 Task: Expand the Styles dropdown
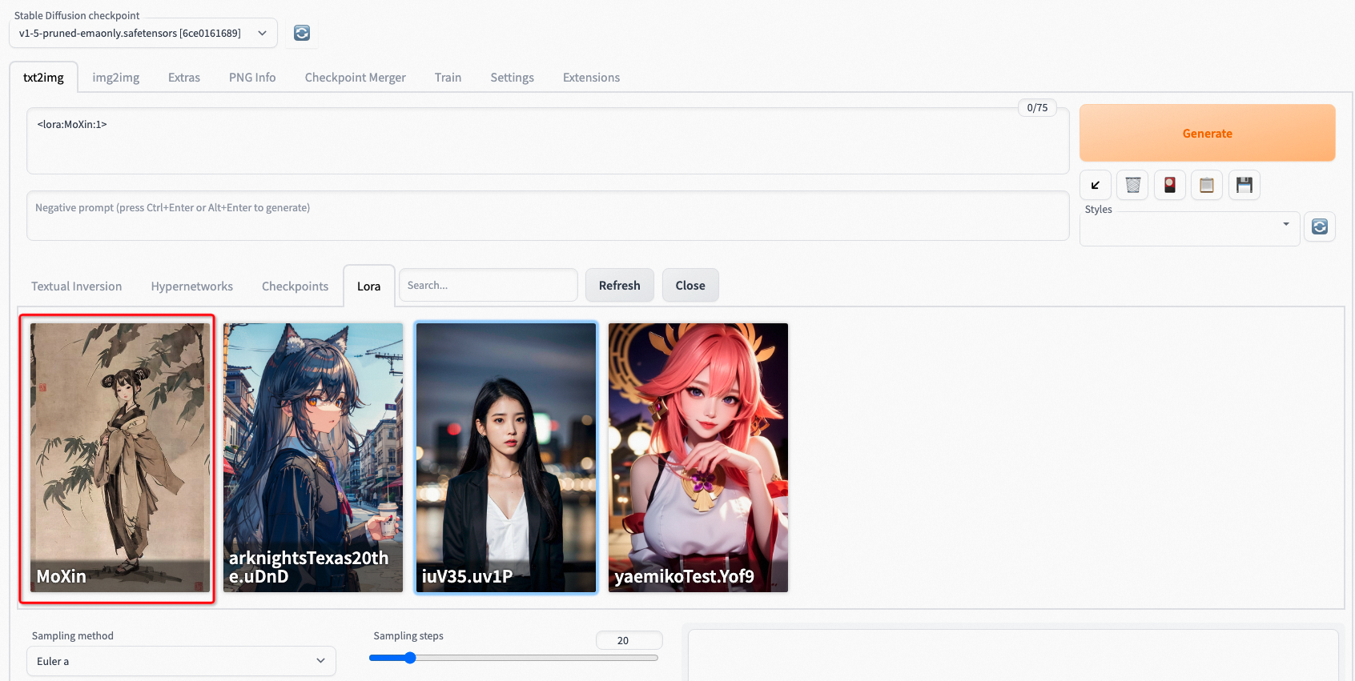tap(1188, 229)
